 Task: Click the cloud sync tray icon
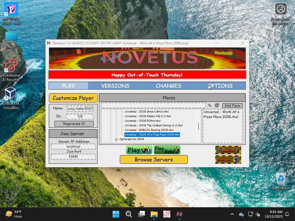click(x=241, y=214)
